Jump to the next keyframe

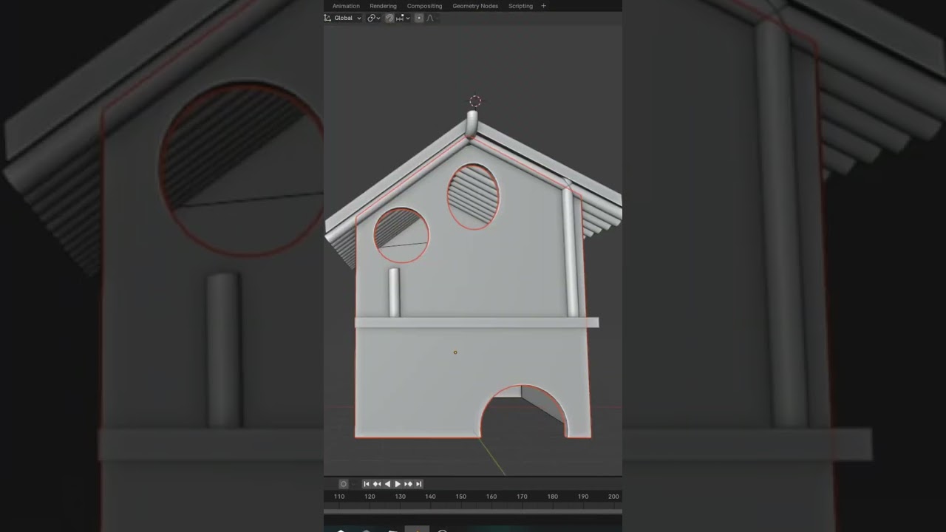pos(408,484)
